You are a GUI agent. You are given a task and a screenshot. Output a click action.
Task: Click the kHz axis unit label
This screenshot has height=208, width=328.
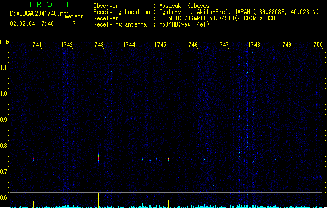[5, 42]
